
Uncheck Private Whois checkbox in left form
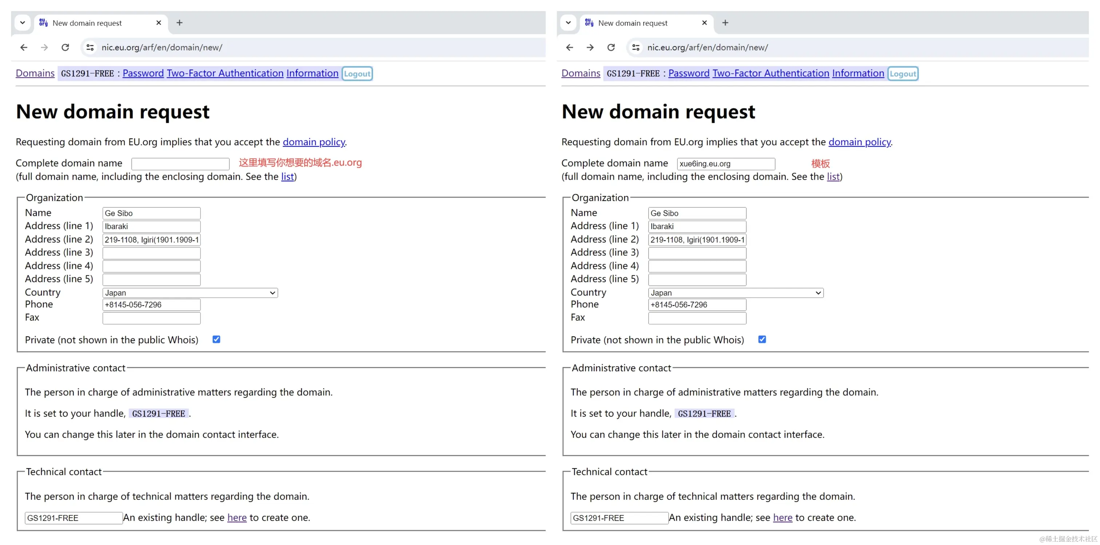tap(216, 339)
